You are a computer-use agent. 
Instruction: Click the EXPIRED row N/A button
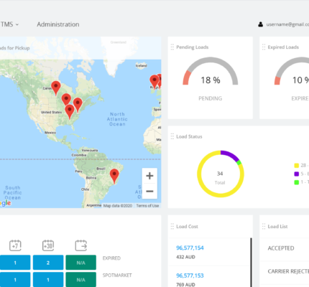pos(81,263)
